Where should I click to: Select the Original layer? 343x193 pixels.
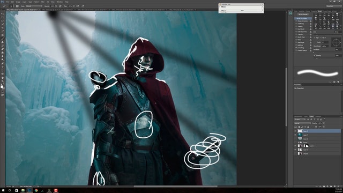317,154
